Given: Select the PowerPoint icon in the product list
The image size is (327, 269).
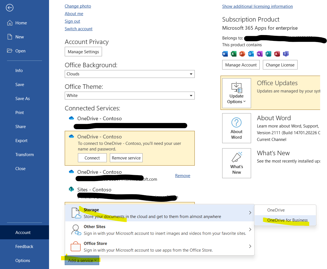Looking at the screenshot, I should click(x=242, y=54).
